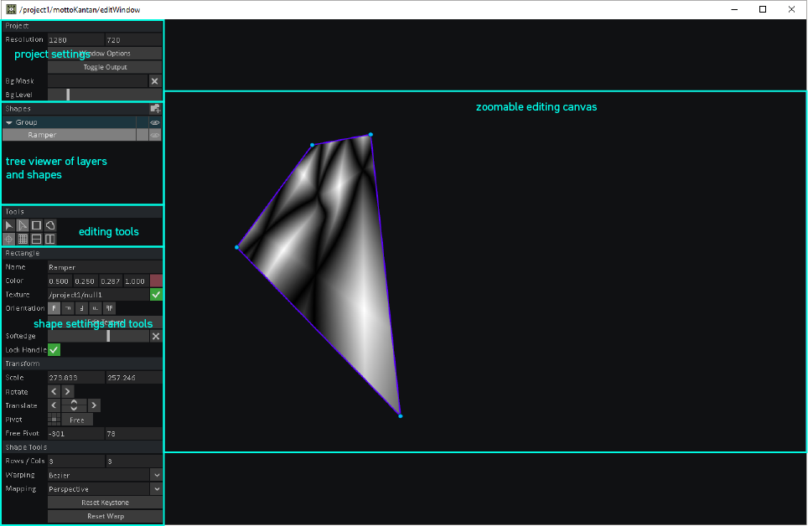Disable the Lock Handle checkbox

tap(54, 349)
